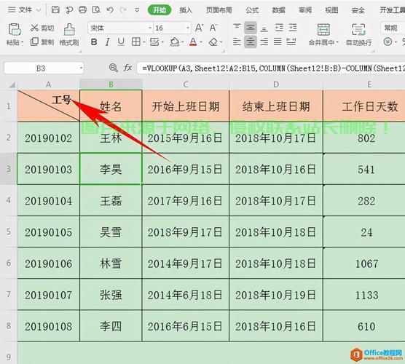Expand quick access toolbar customize arrow
The height and width of the screenshot is (364, 405).
tap(137, 10)
